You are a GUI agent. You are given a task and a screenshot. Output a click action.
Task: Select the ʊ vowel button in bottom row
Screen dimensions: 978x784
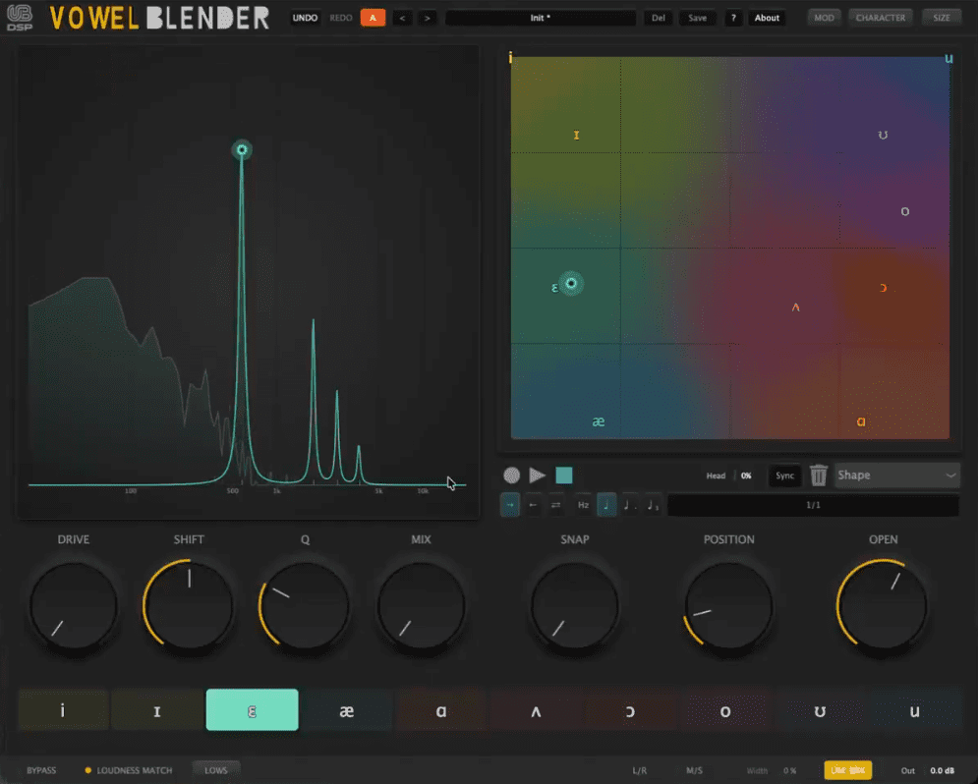click(820, 710)
